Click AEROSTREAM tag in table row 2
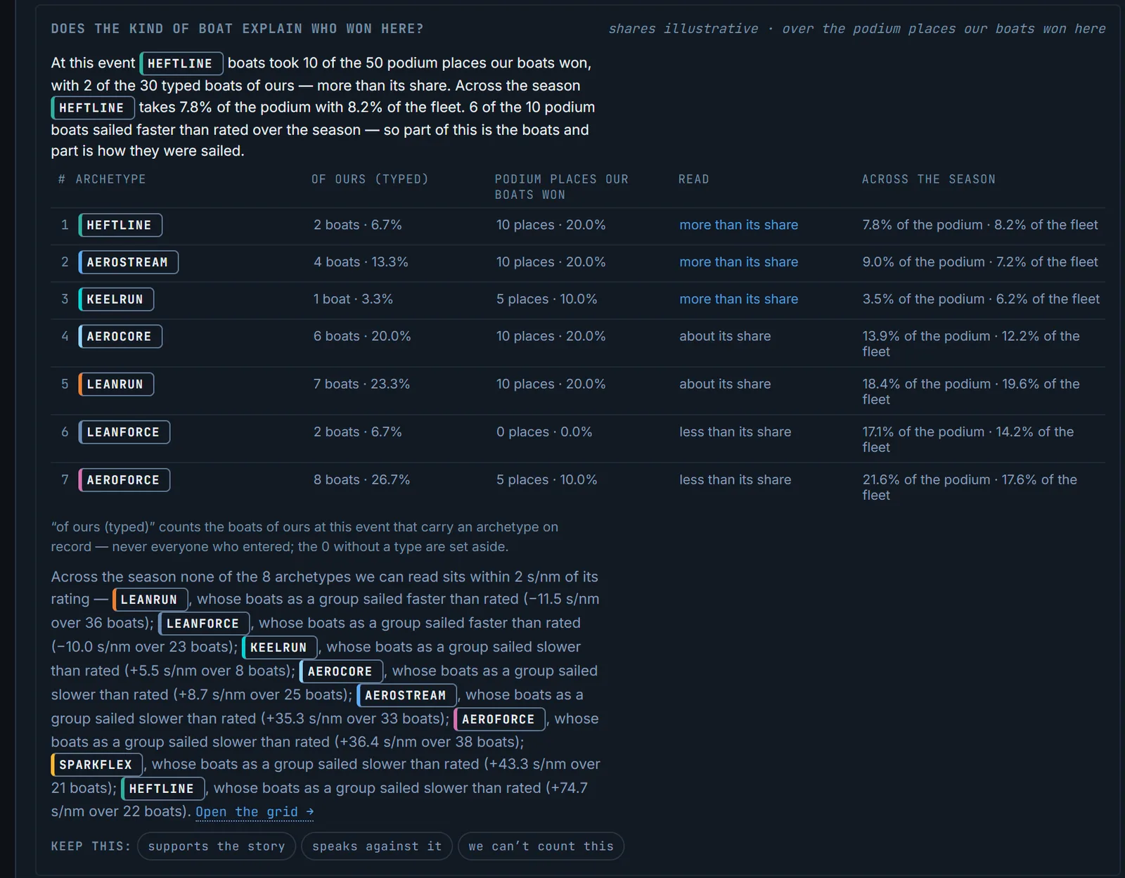 [128, 262]
